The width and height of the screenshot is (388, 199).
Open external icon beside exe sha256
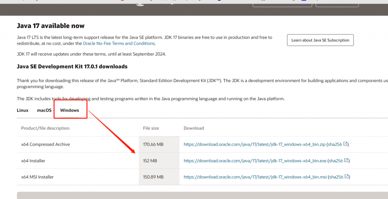click(x=346, y=160)
